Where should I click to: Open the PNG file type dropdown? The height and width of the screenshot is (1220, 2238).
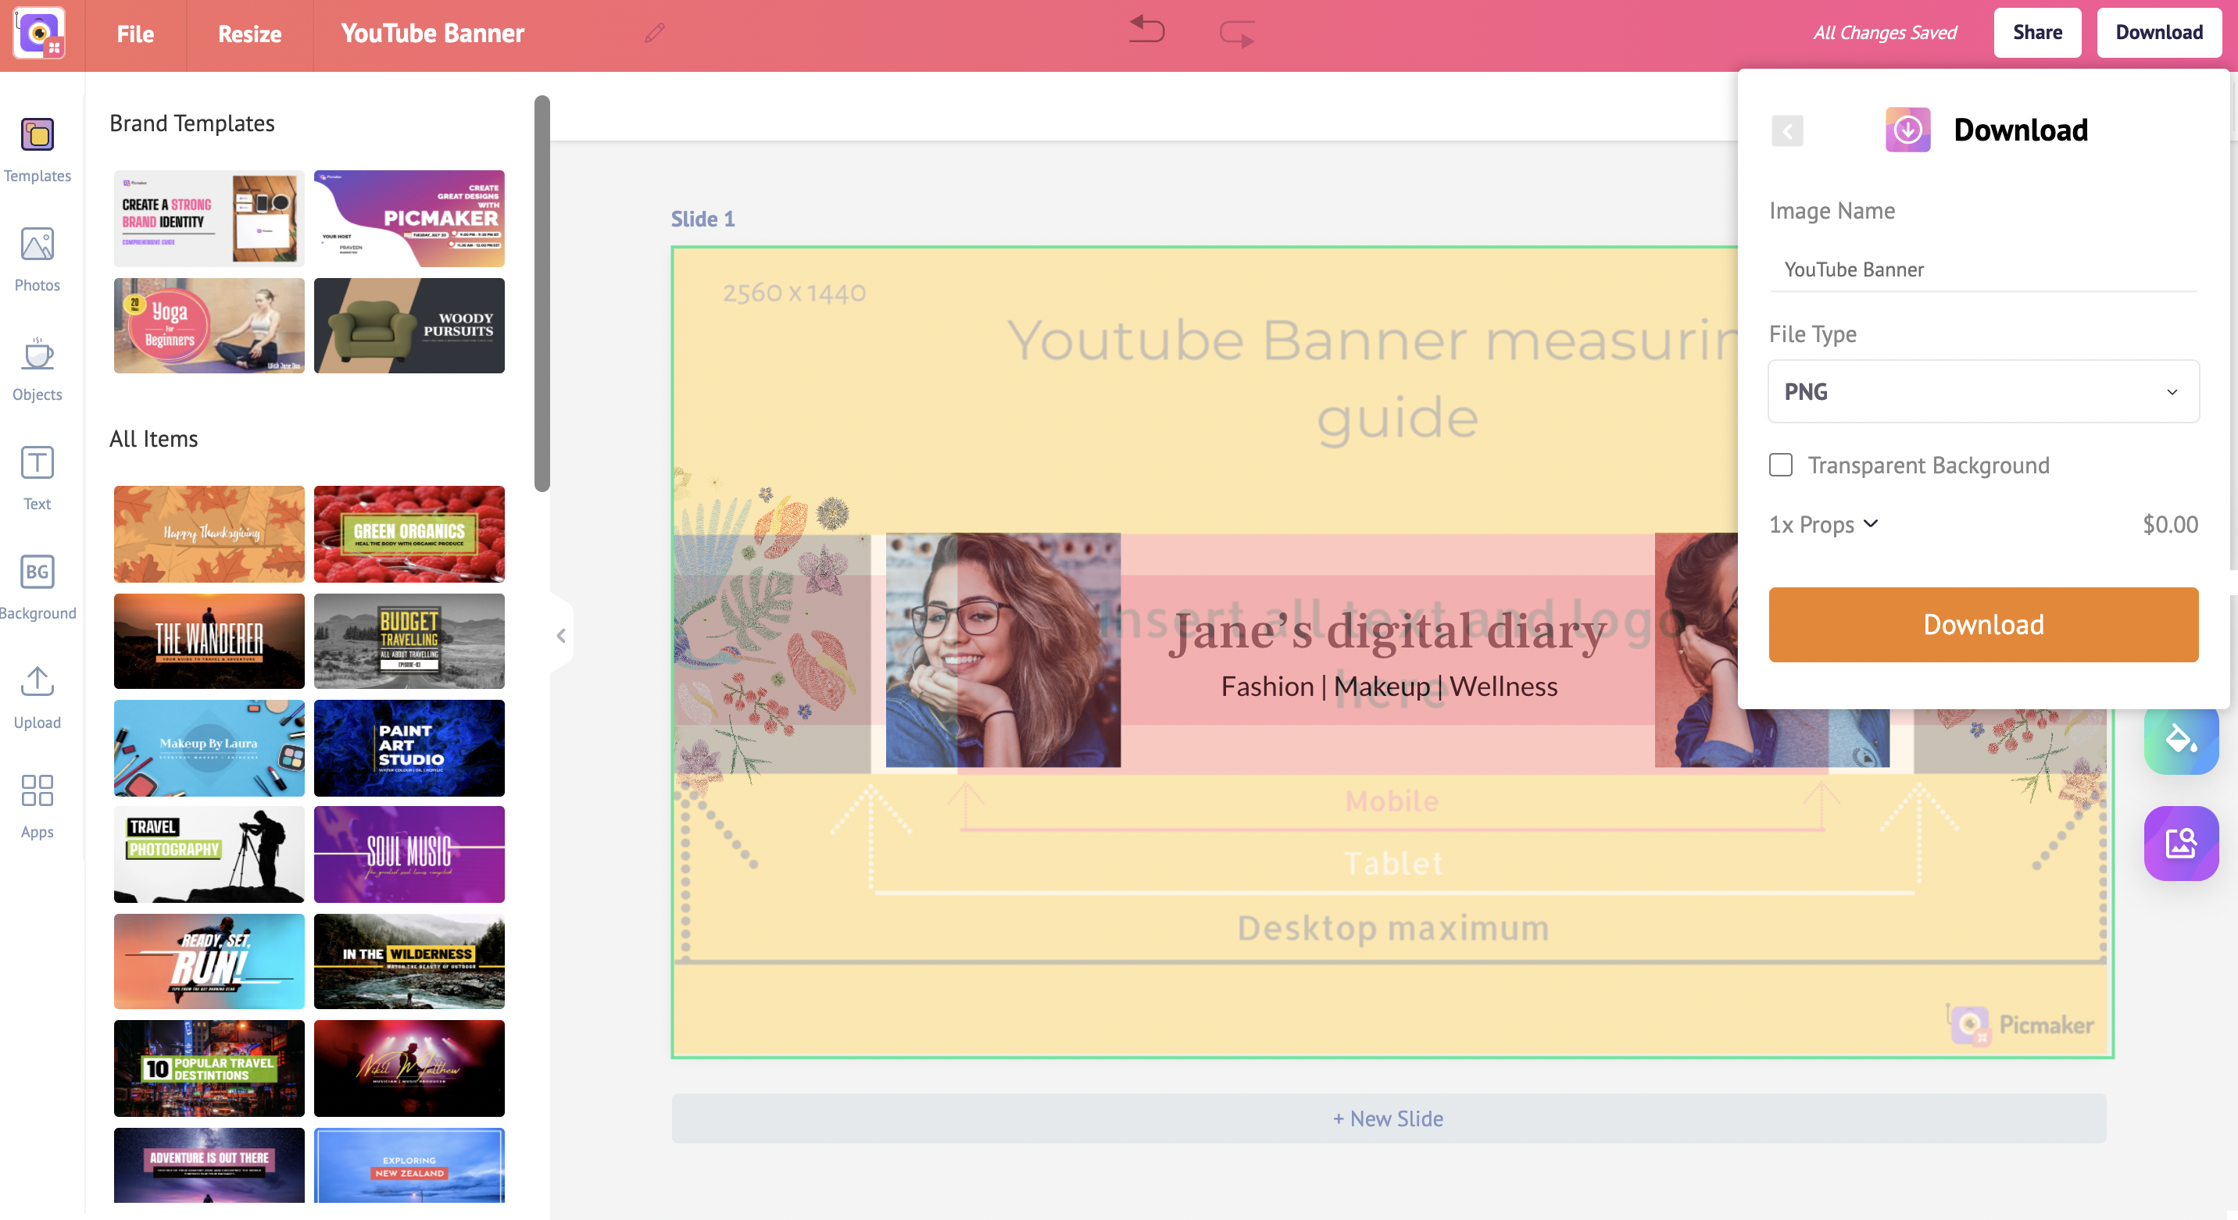[x=1983, y=391]
